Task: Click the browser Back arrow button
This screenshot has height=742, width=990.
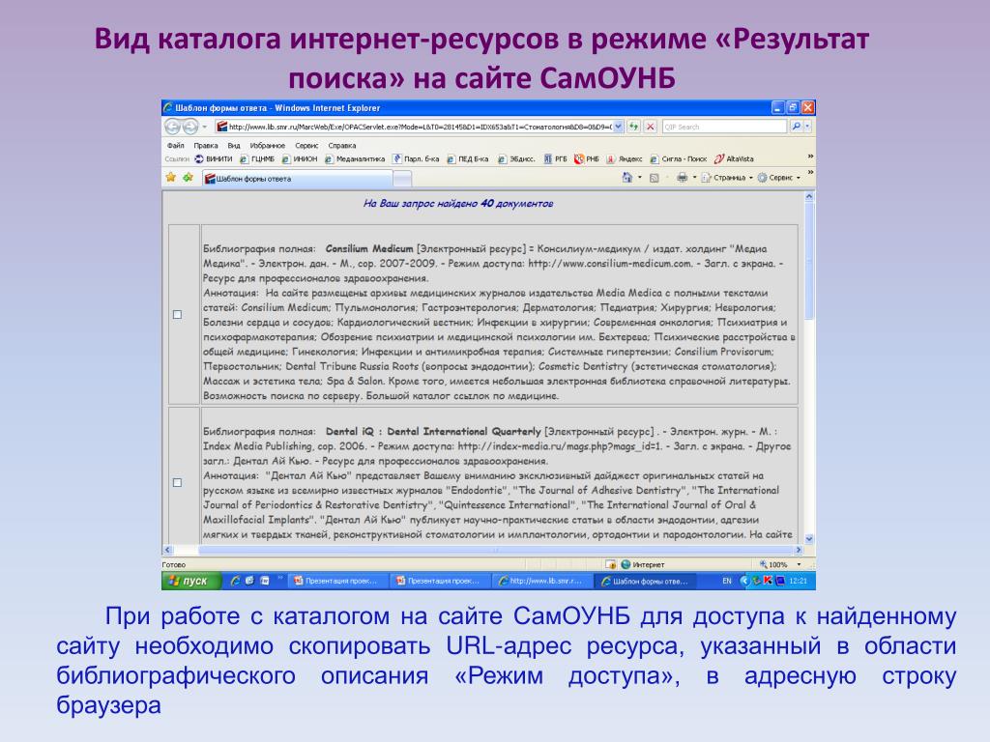Action: pyautogui.click(x=172, y=127)
